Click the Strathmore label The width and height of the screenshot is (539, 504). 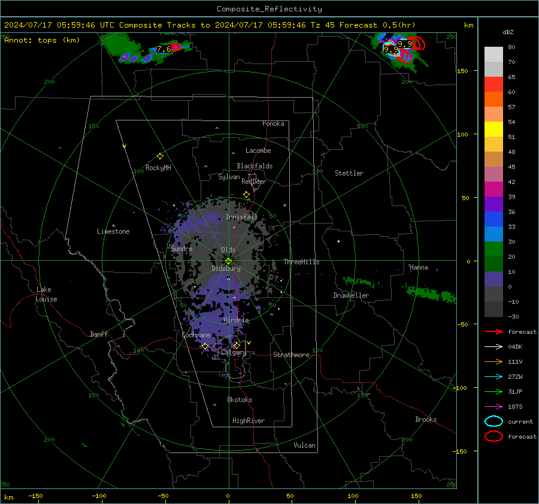(x=291, y=355)
